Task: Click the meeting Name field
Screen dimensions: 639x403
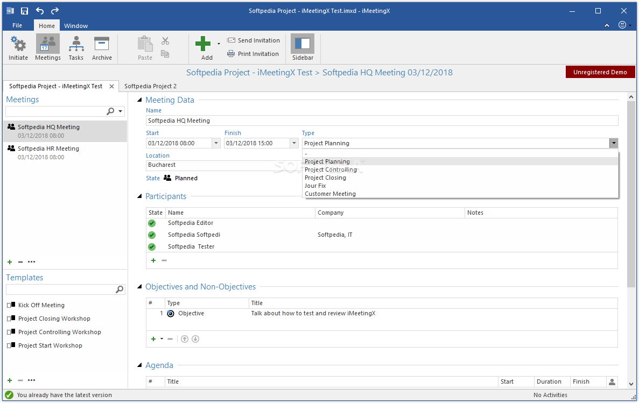Action: tap(382, 121)
